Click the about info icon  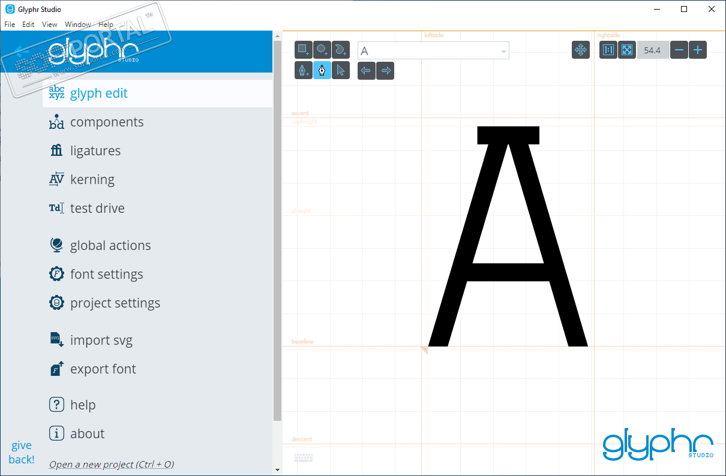56,433
